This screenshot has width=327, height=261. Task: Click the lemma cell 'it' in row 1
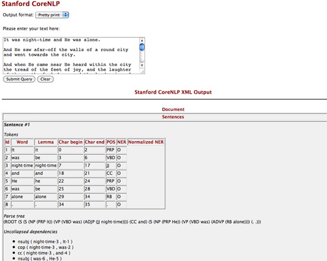click(46, 150)
